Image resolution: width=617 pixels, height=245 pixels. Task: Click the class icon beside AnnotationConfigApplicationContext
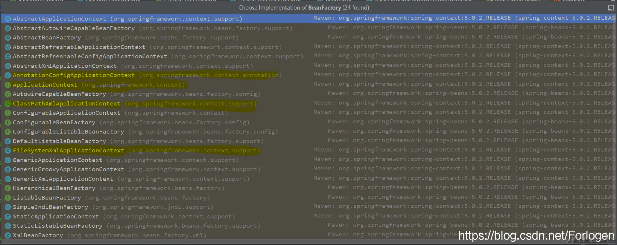tap(8, 75)
